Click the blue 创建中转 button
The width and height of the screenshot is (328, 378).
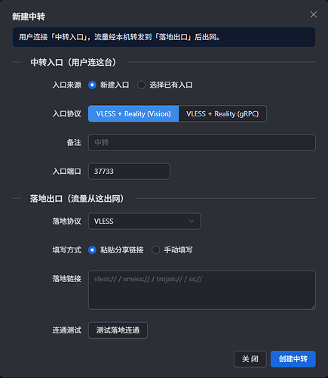tap(293, 359)
